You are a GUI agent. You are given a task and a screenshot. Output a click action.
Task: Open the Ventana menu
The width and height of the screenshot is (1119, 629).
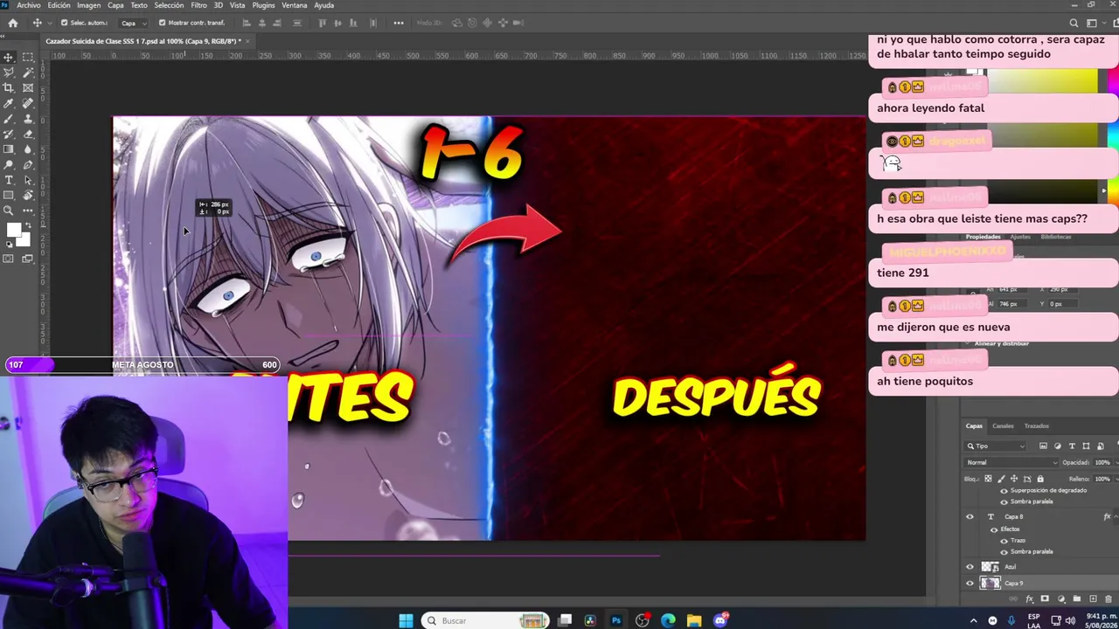tap(294, 5)
